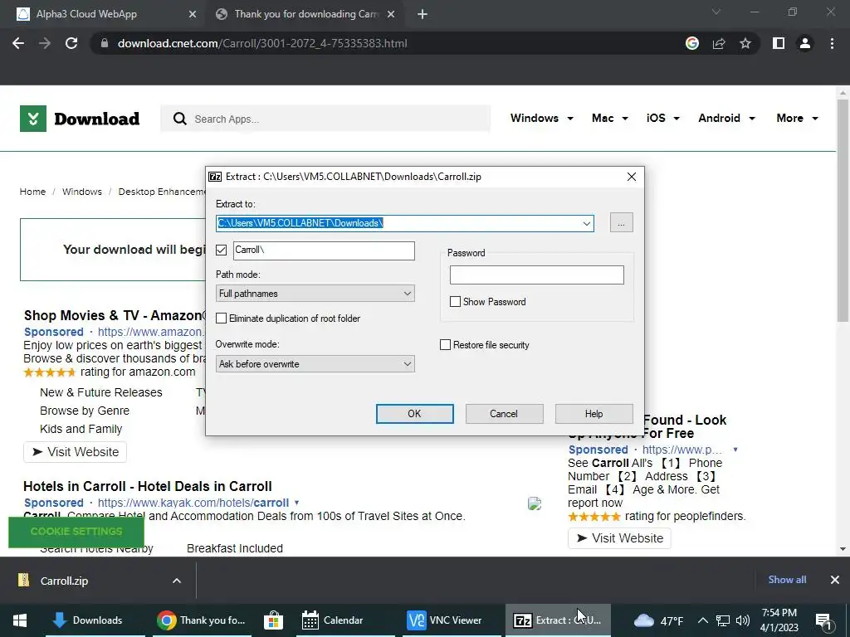The width and height of the screenshot is (850, 637).
Task: Open the volume speaker tray icon
Action: 743,620
